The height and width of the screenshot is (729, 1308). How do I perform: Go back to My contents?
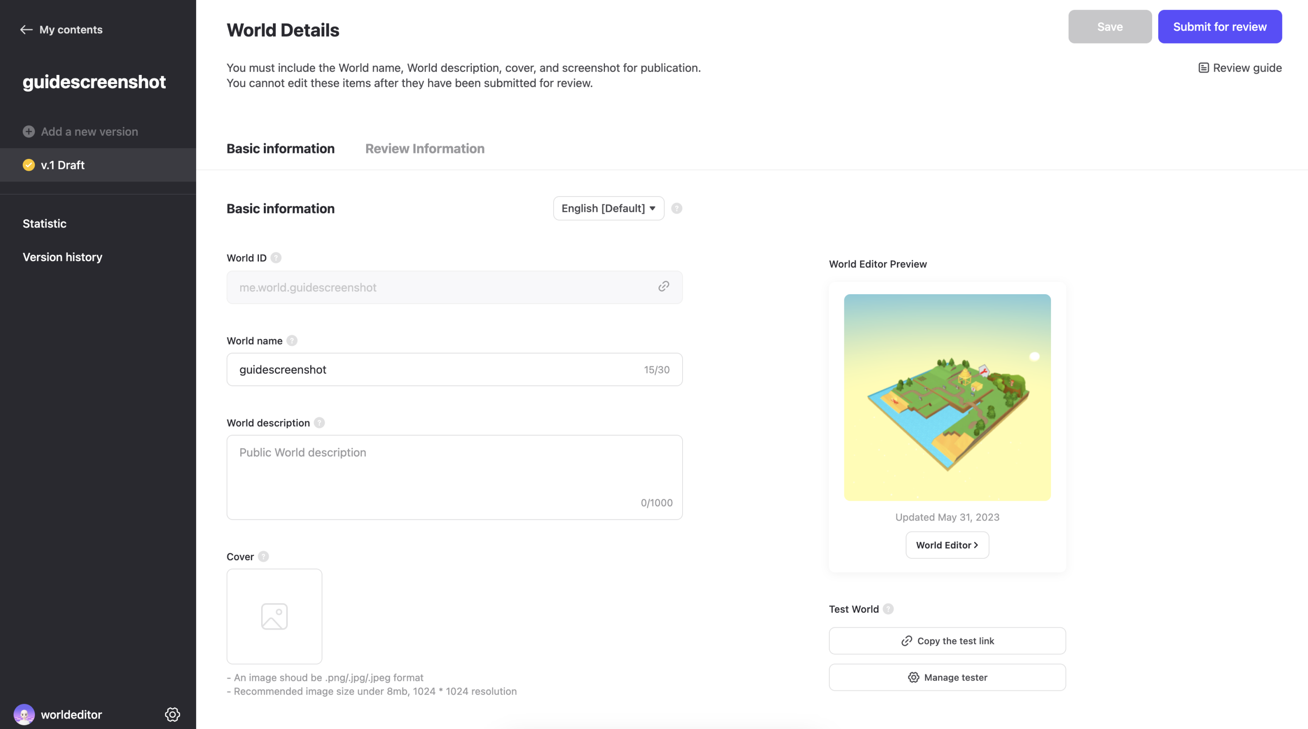click(x=61, y=30)
